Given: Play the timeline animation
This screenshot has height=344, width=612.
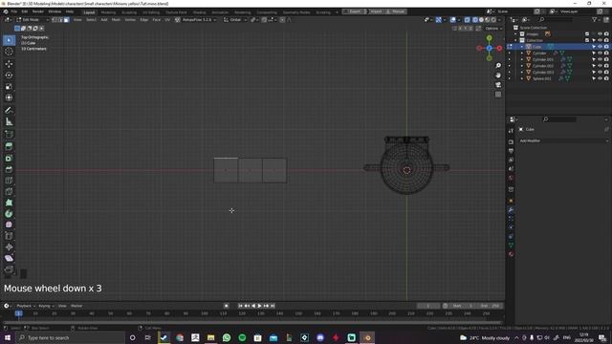Looking at the screenshot, I should point(259,306).
